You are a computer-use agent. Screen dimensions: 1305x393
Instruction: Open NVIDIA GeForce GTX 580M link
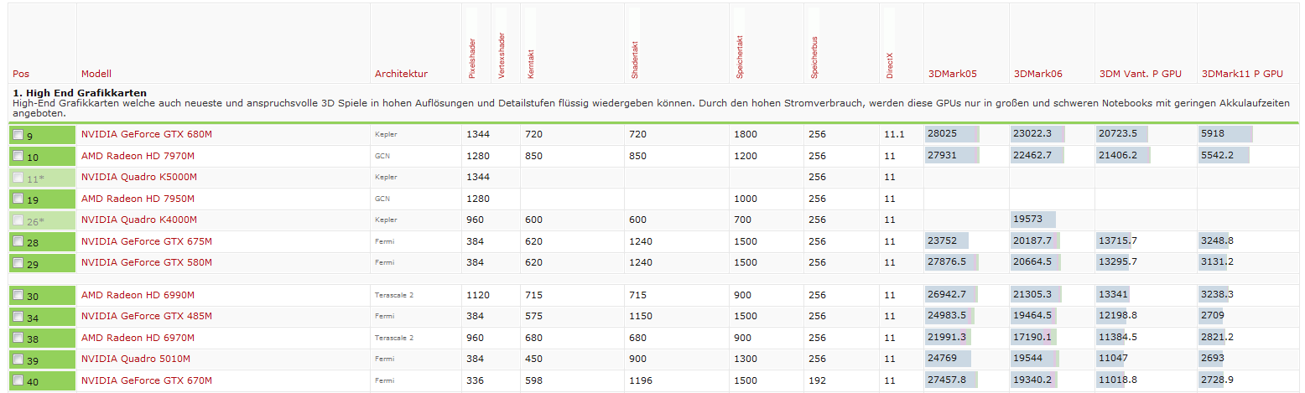146,262
